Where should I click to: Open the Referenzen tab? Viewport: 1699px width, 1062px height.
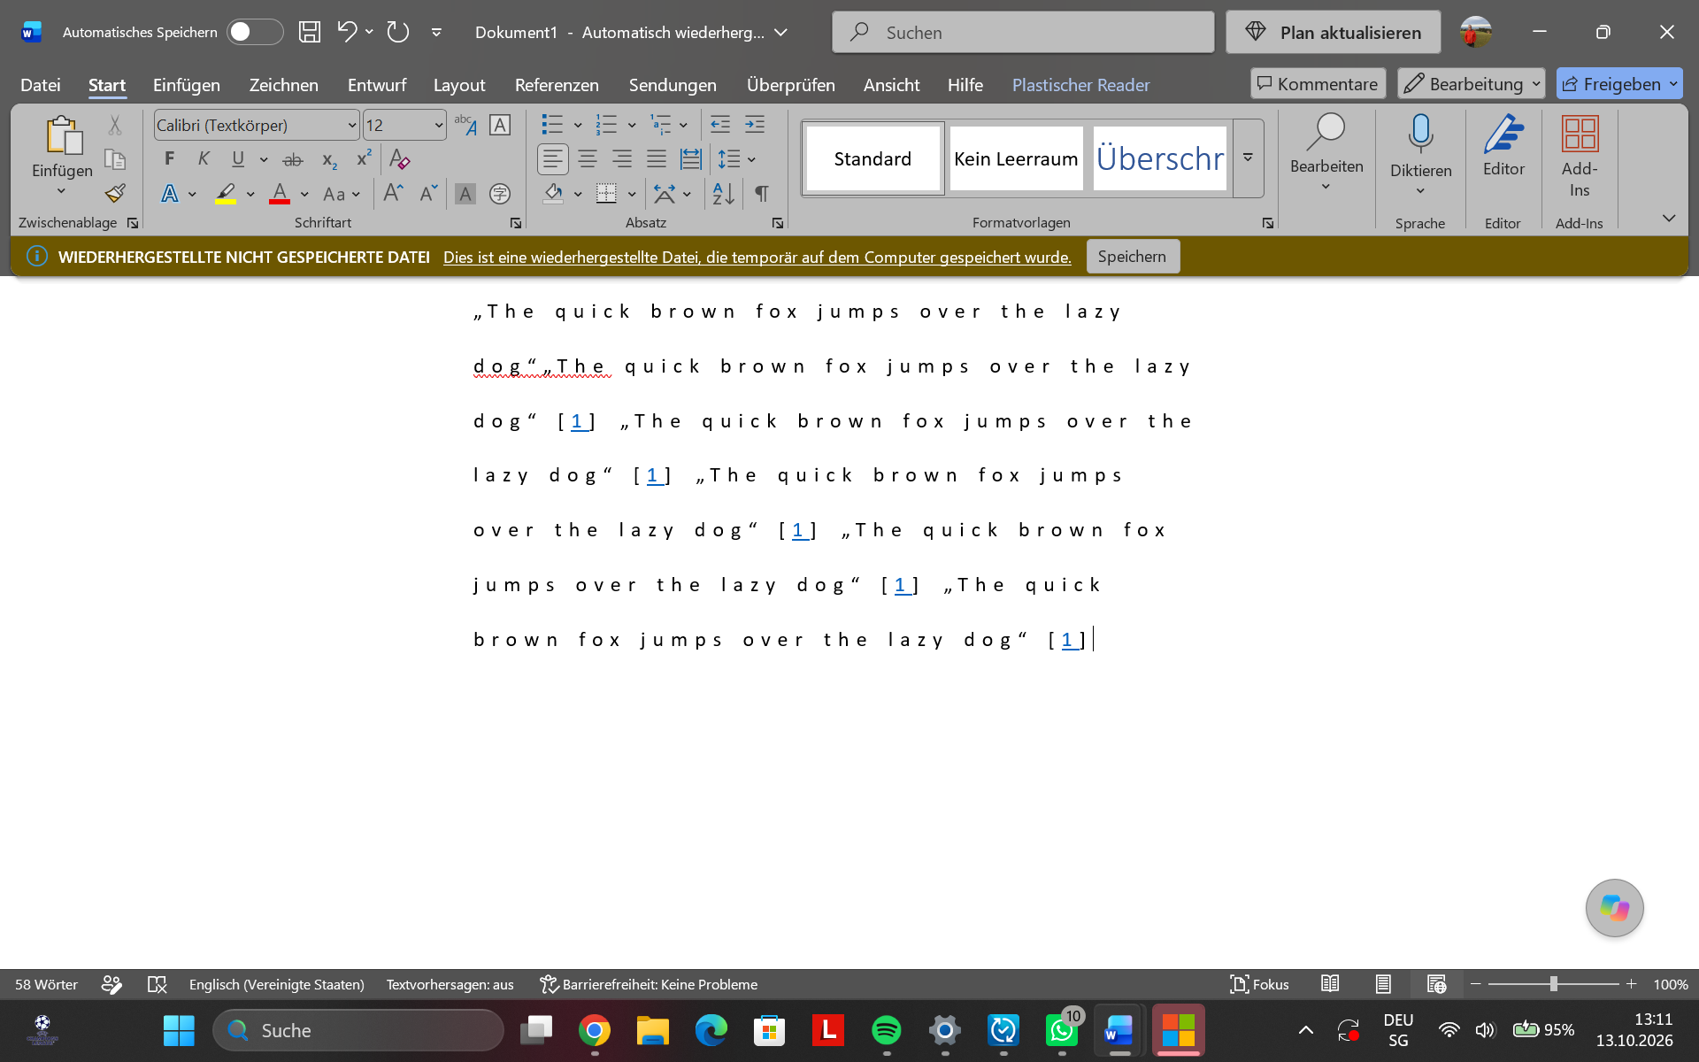[x=557, y=85]
